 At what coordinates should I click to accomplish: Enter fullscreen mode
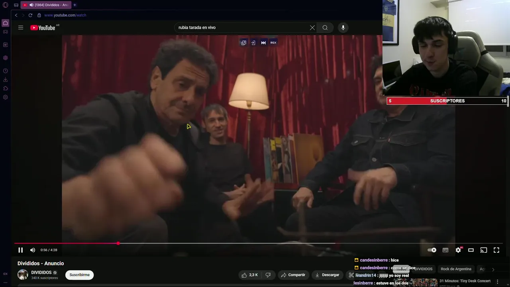click(496, 250)
